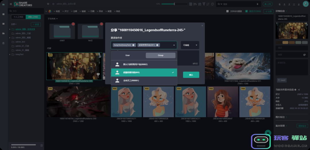Open the sort order icon

(x=208, y=4)
